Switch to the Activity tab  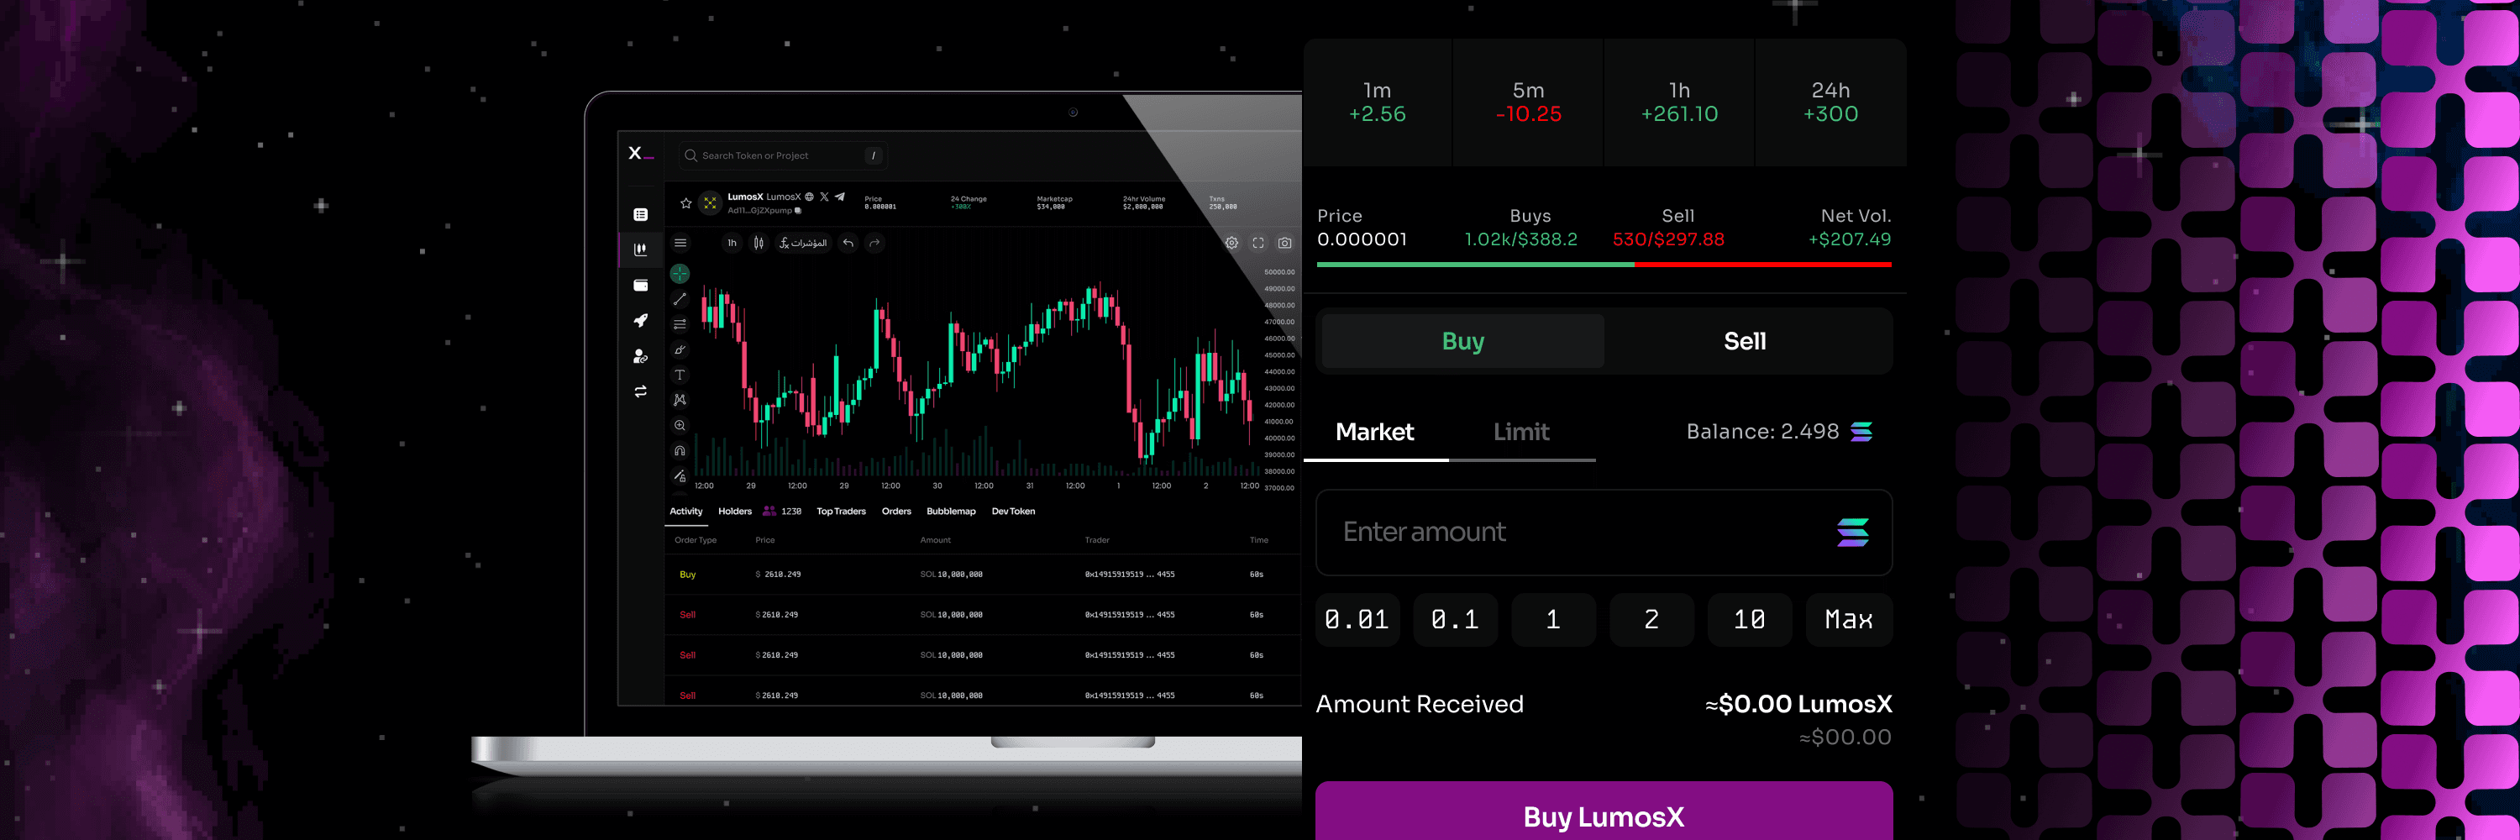tap(685, 512)
